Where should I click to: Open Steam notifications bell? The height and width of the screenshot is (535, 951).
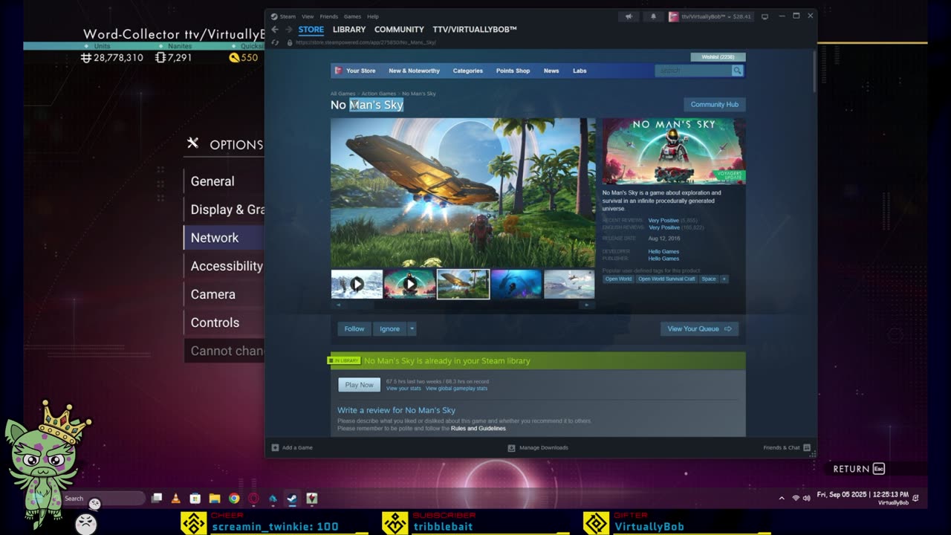[x=654, y=16]
